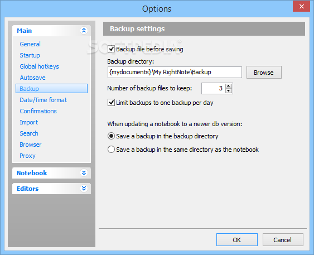Click the Backup directory path field
Image resolution: width=314 pixels, height=255 pixels.
pyautogui.click(x=175, y=73)
